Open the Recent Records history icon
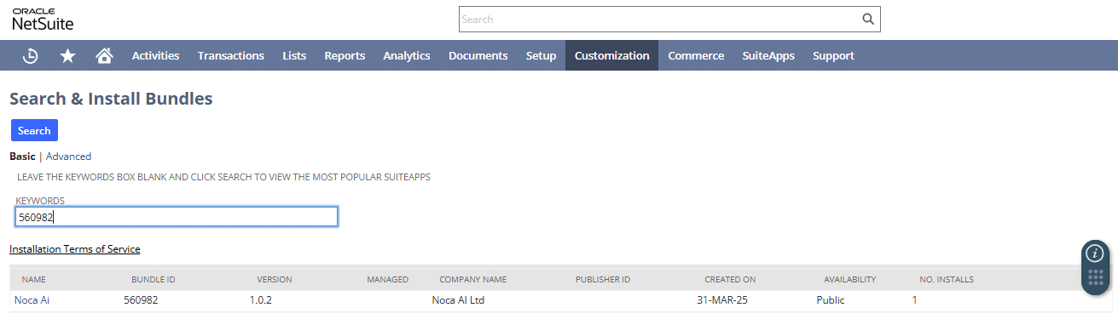Screen dimensions: 1118x319 pyautogui.click(x=30, y=55)
